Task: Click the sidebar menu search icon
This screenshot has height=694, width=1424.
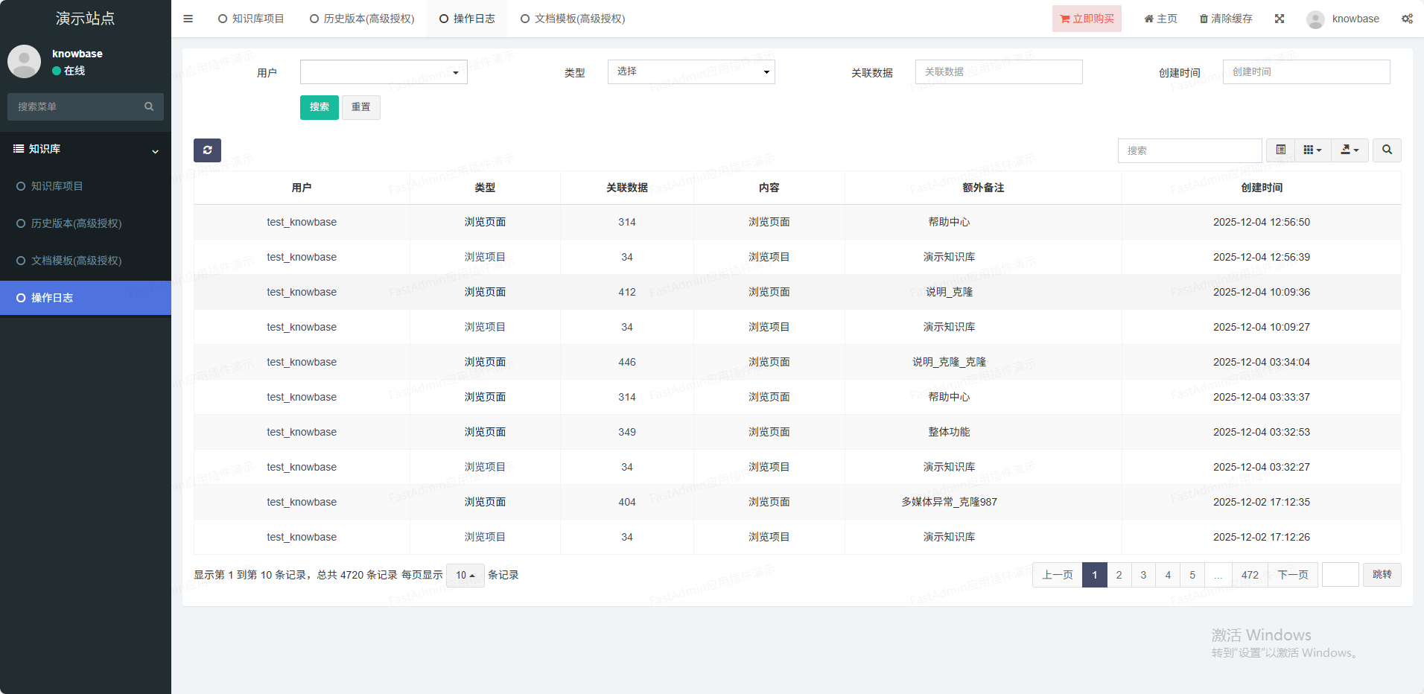Action: pyautogui.click(x=149, y=106)
